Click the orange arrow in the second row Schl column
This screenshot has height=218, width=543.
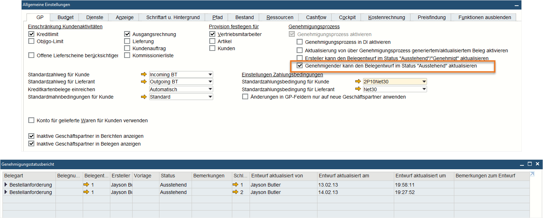click(x=235, y=192)
